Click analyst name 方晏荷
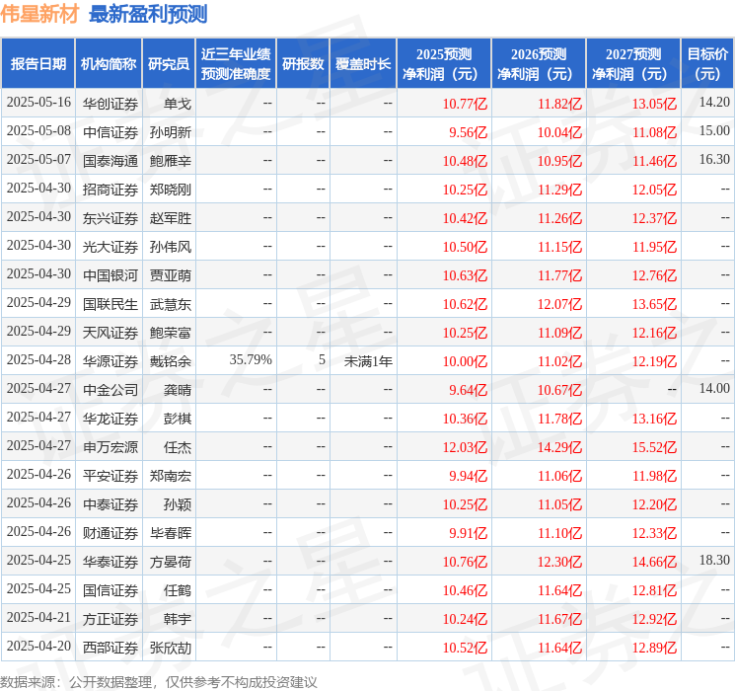The width and height of the screenshot is (735, 691). [x=171, y=562]
